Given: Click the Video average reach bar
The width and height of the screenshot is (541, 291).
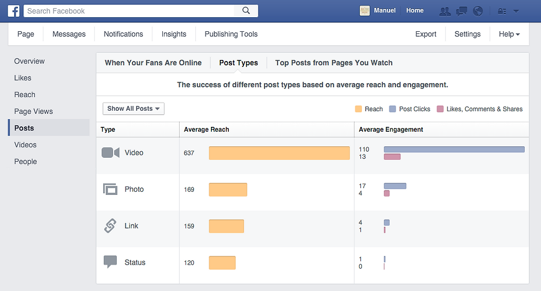Looking at the screenshot, I should (279, 153).
